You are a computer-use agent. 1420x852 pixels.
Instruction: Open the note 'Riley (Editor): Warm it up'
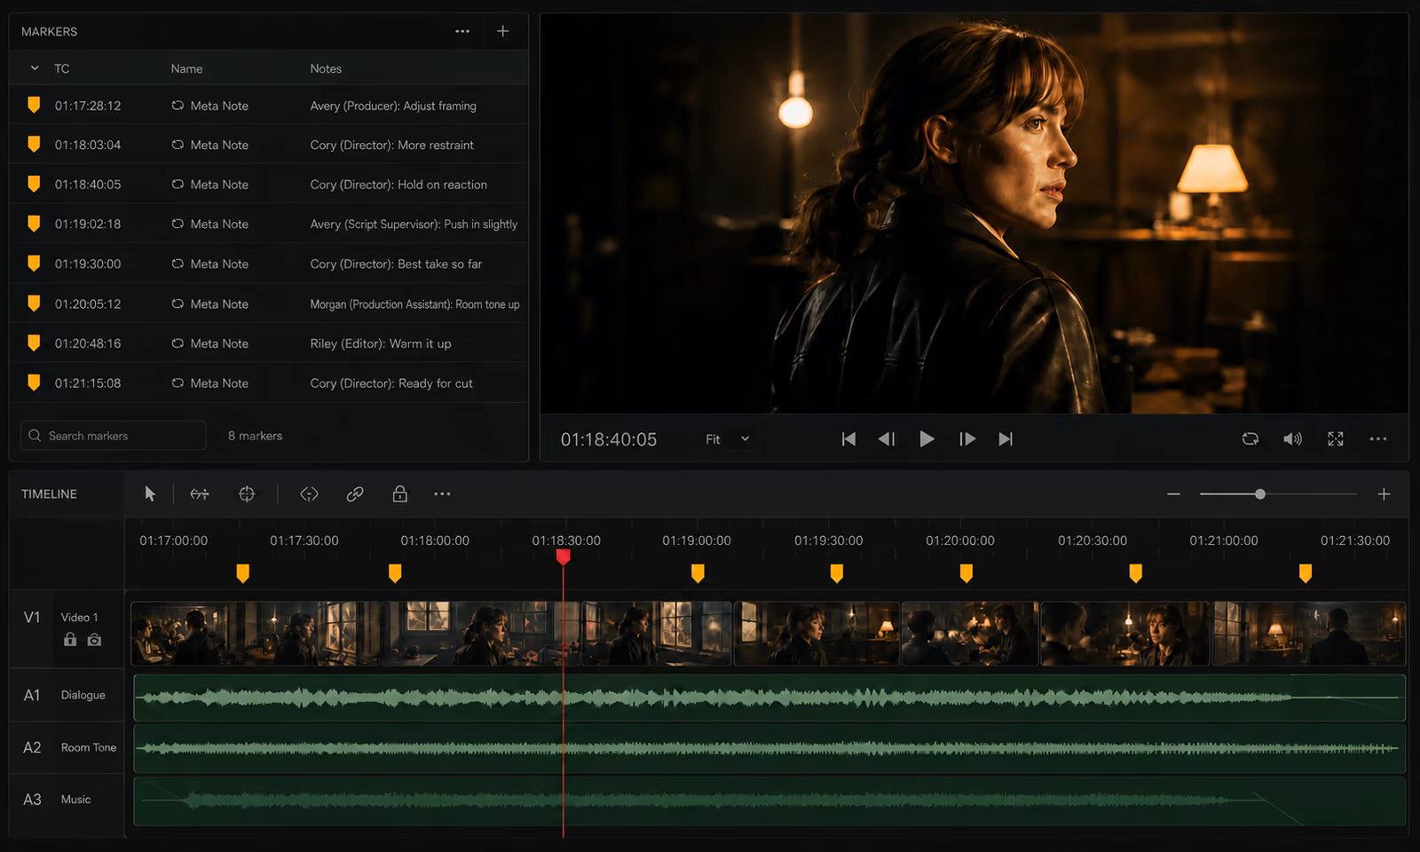click(x=381, y=343)
